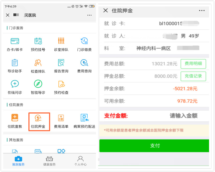Viewport: 215px width, 172px height.
Task: Switch to 健康服务 tab
Action: 49,161
